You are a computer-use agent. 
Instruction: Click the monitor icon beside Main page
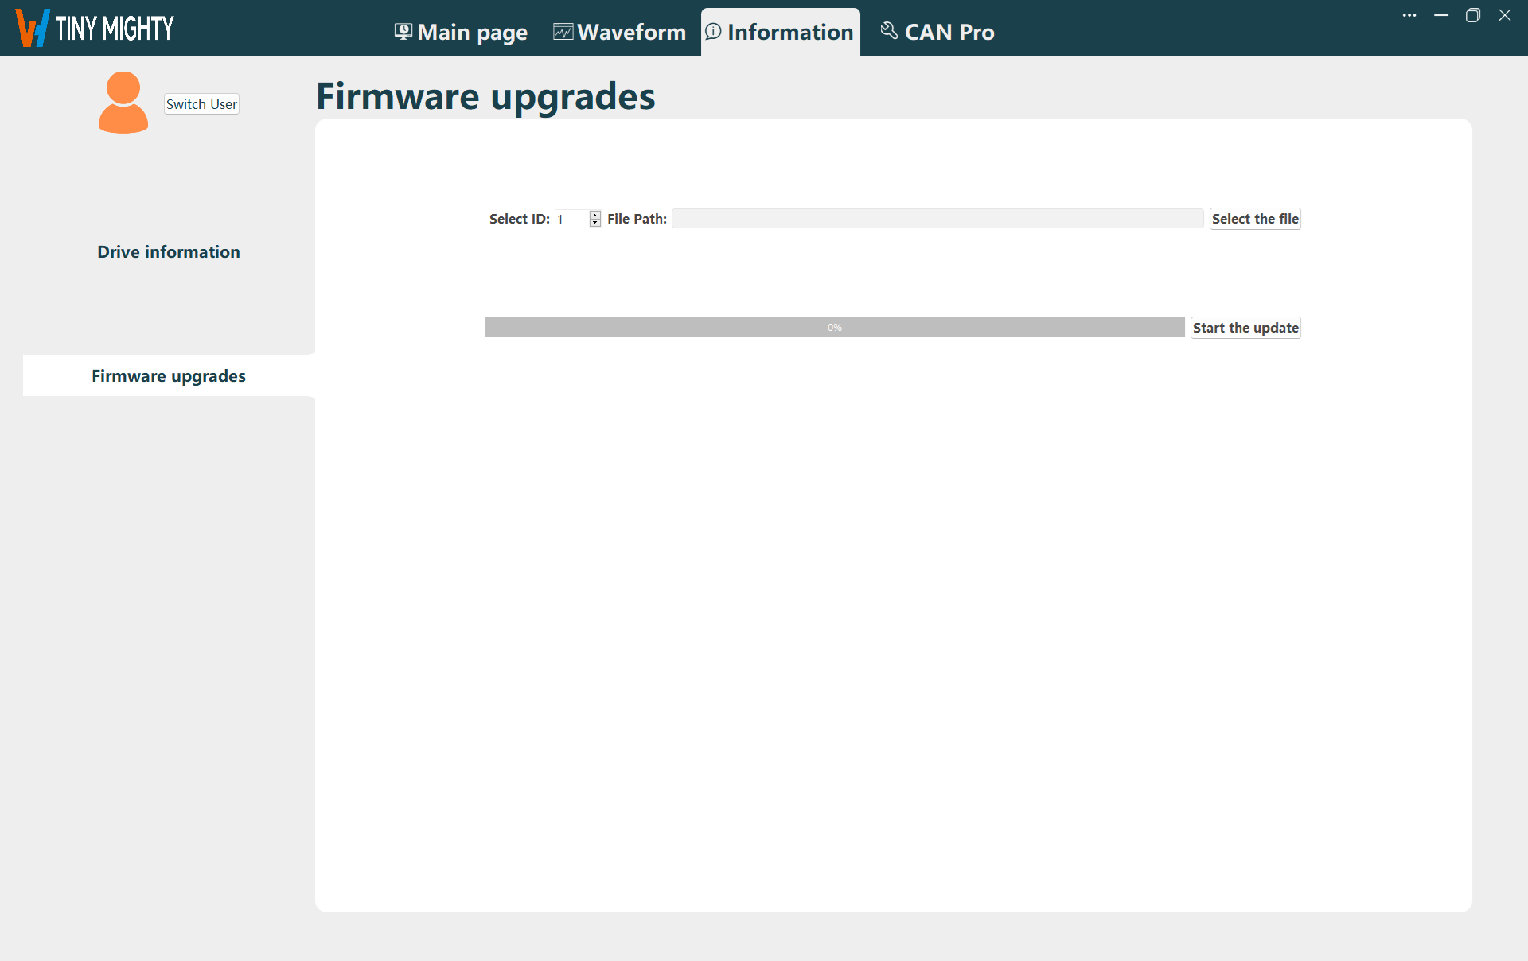(x=403, y=32)
